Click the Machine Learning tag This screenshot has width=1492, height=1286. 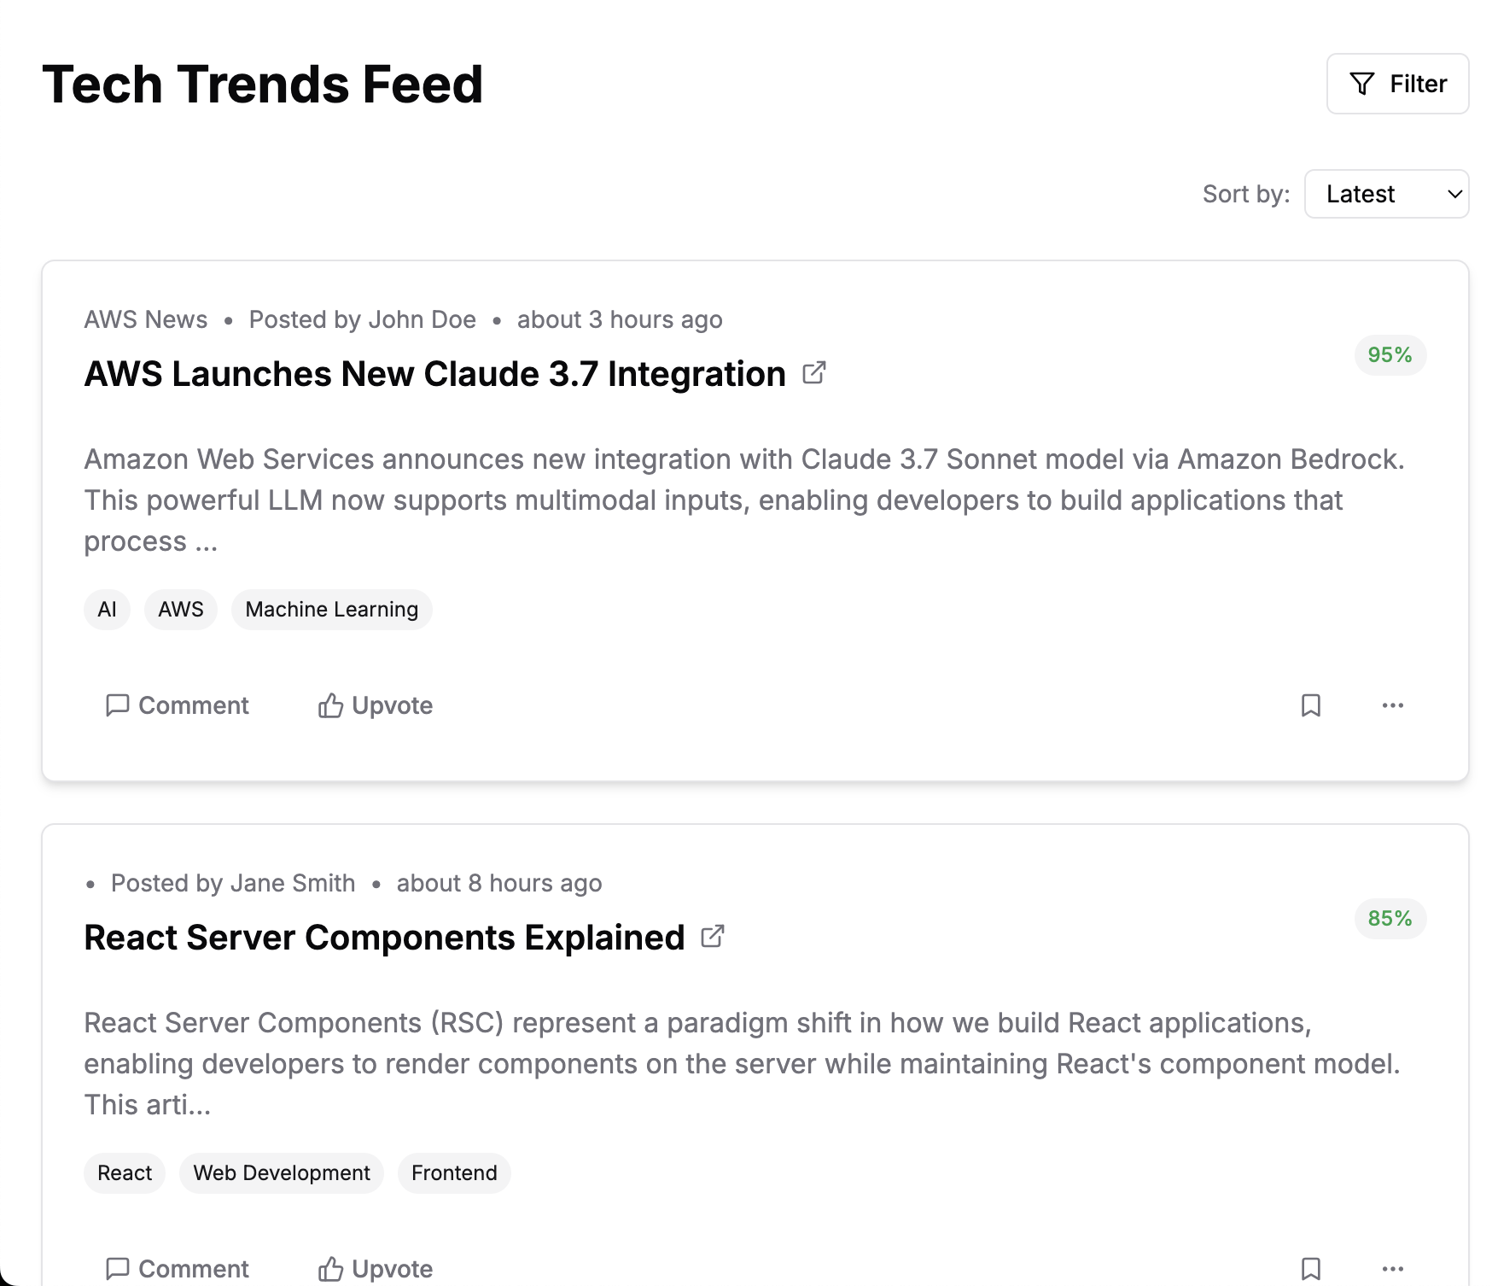(x=331, y=610)
